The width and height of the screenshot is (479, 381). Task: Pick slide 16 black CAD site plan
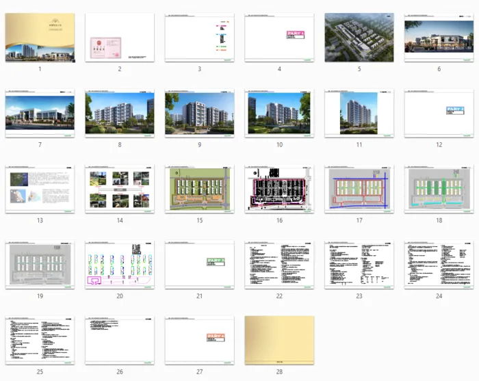click(279, 189)
